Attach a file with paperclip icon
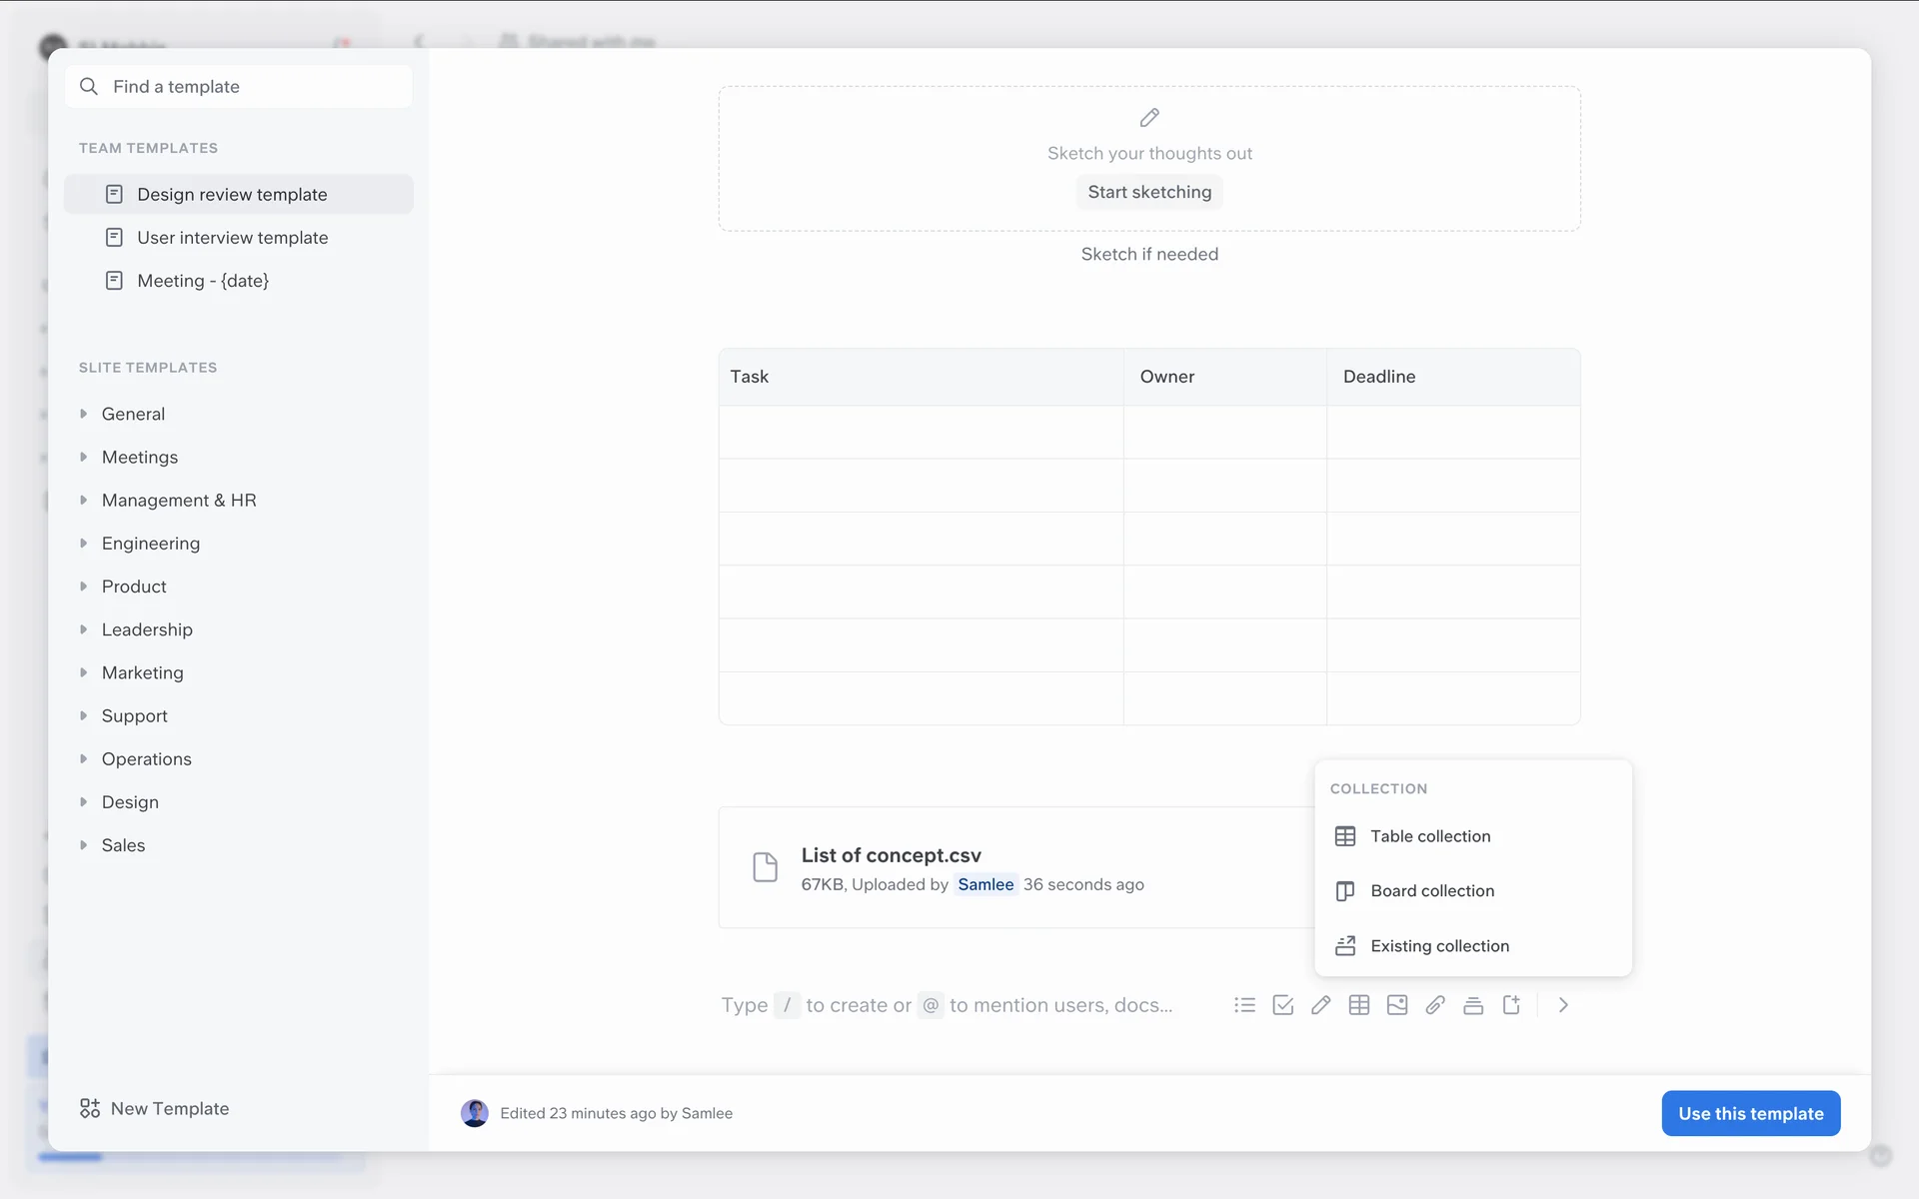This screenshot has width=1919, height=1199. [x=1434, y=1005]
